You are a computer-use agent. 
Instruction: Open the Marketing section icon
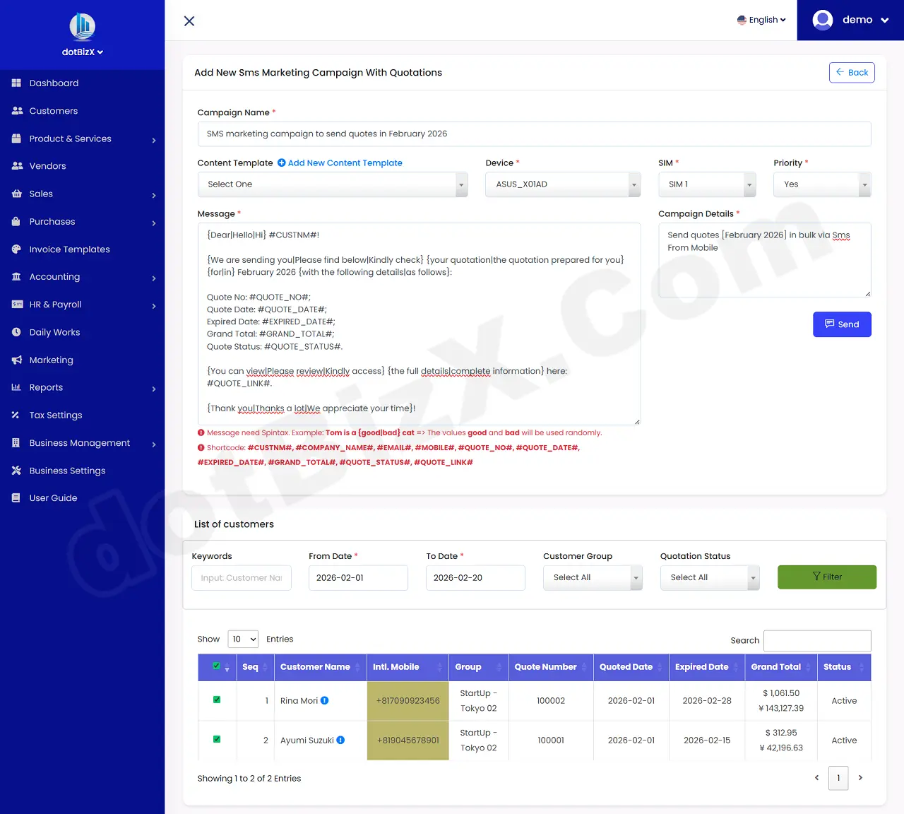click(x=16, y=360)
